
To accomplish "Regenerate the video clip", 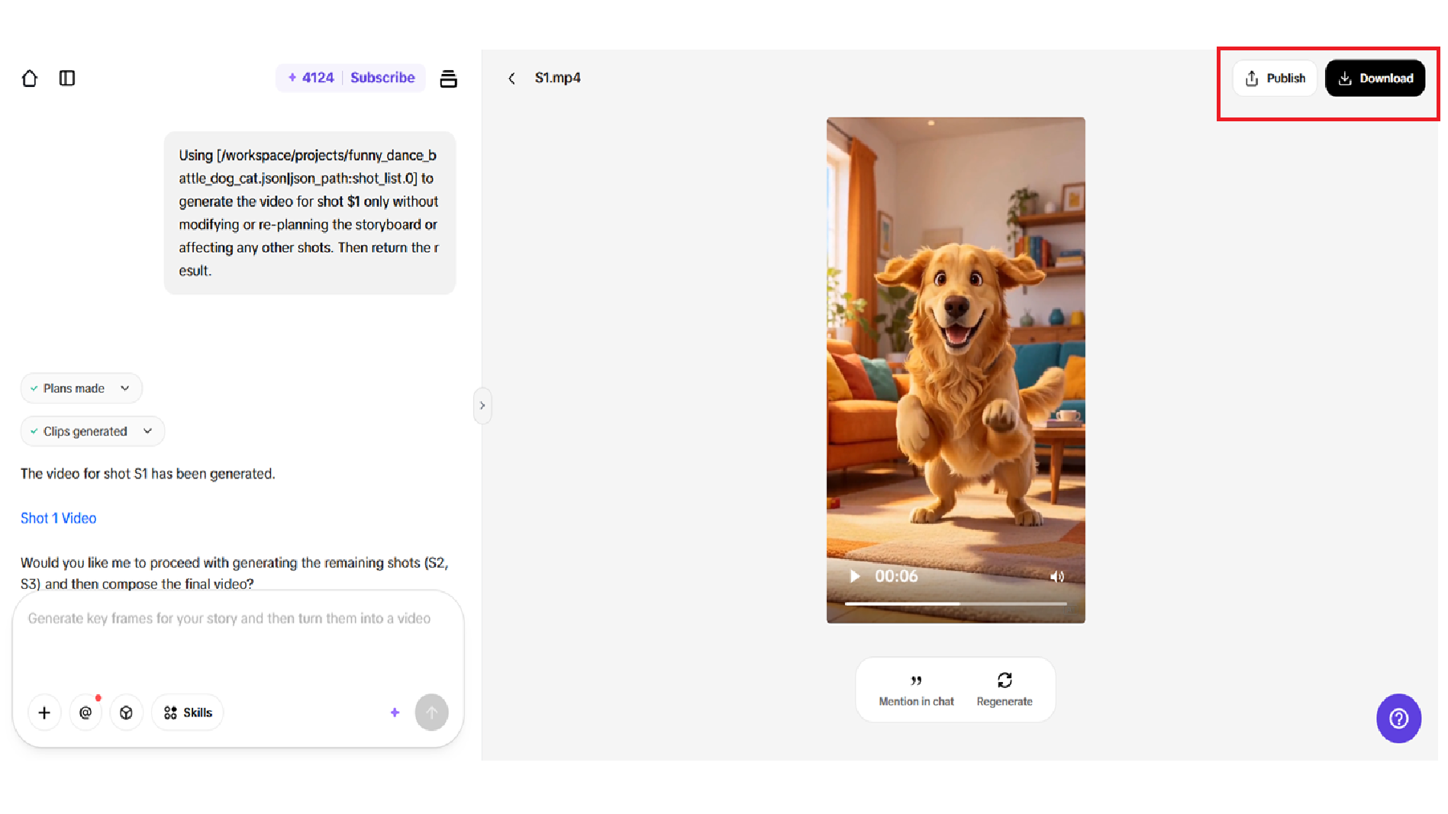I will (x=1005, y=690).
